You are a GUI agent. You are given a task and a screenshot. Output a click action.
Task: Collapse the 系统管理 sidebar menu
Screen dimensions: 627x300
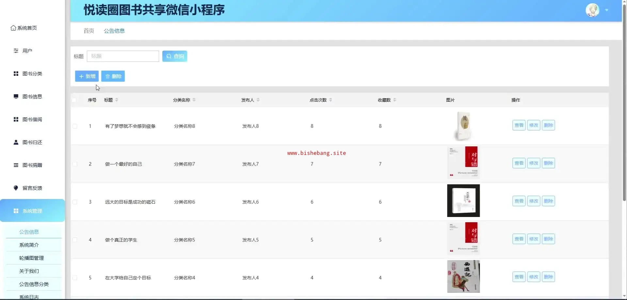pos(32,211)
